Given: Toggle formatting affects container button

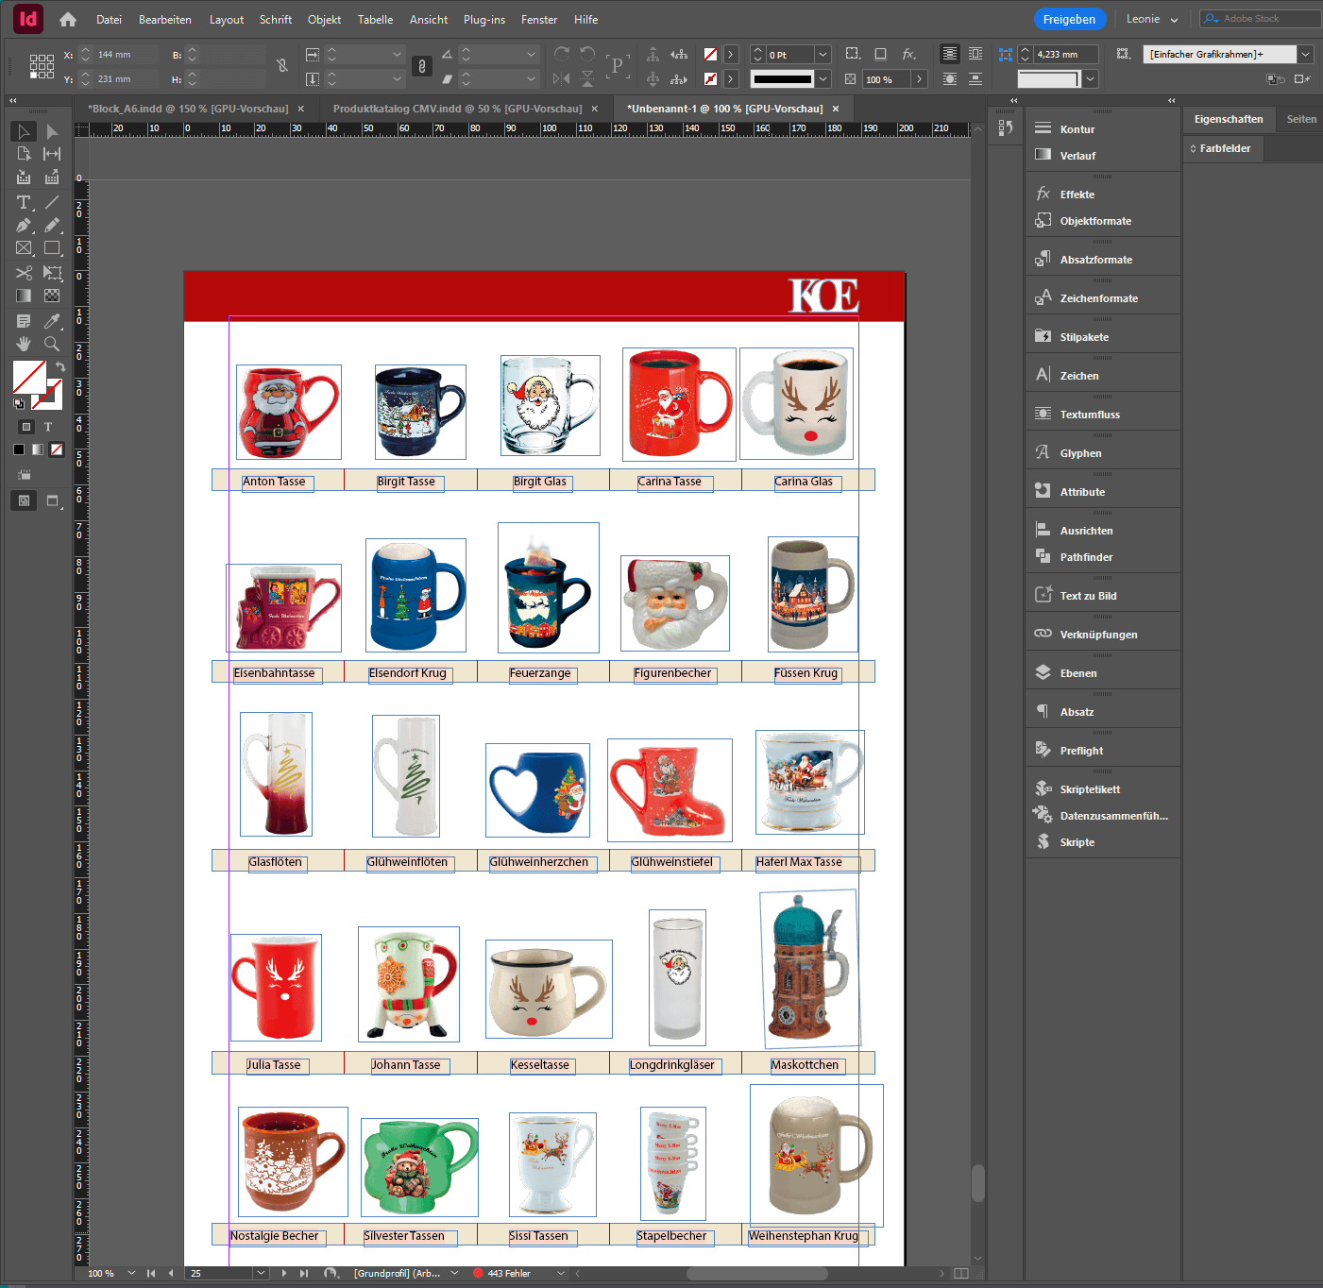Looking at the screenshot, I should tap(26, 427).
